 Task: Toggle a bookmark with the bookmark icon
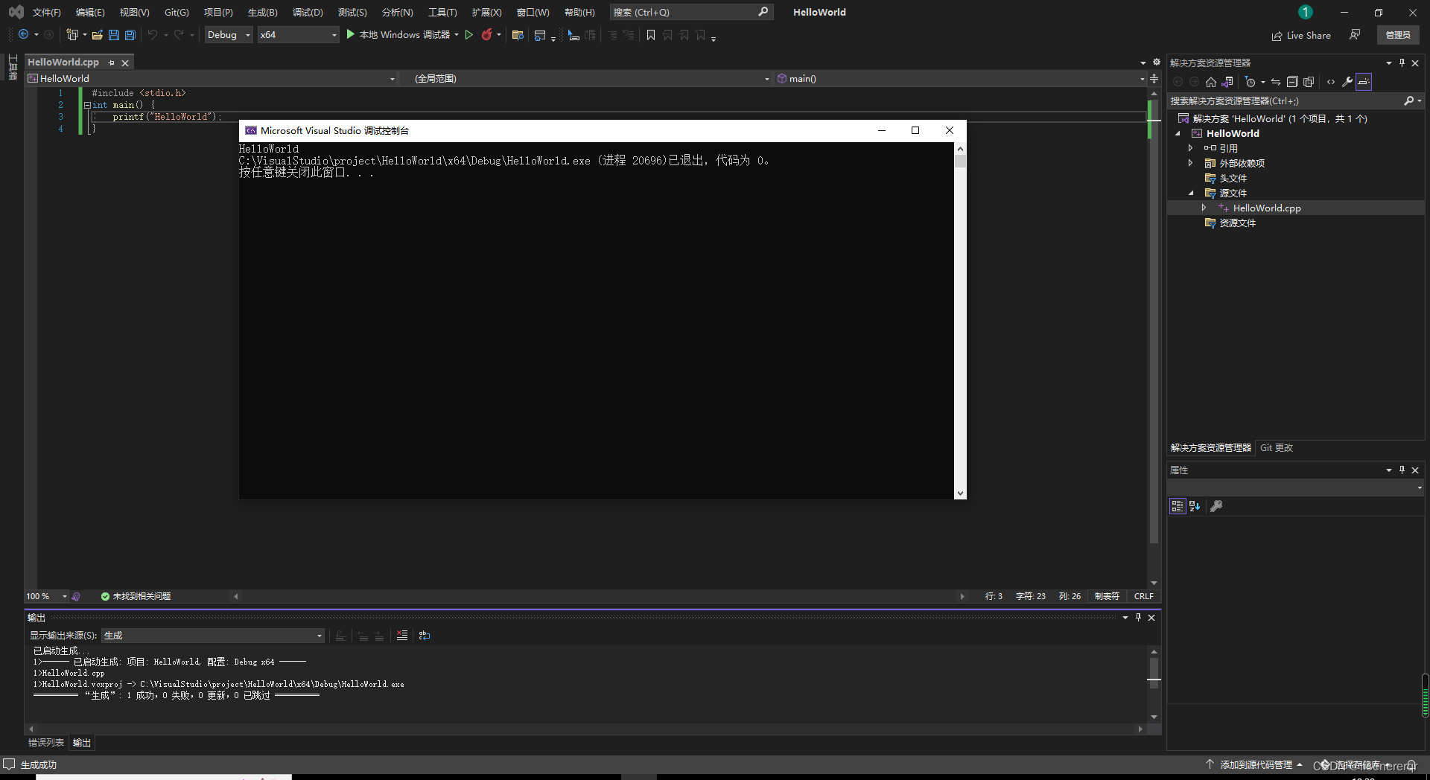coord(651,35)
